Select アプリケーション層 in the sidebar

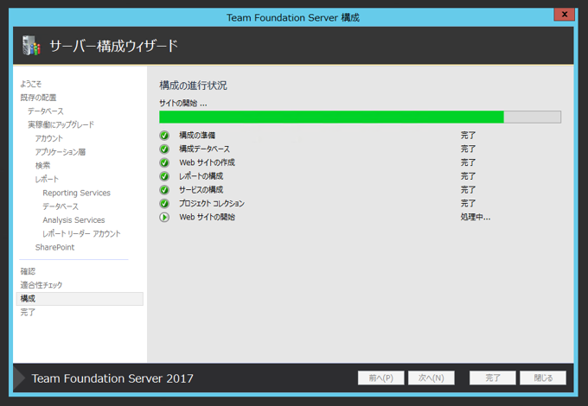pos(61,152)
